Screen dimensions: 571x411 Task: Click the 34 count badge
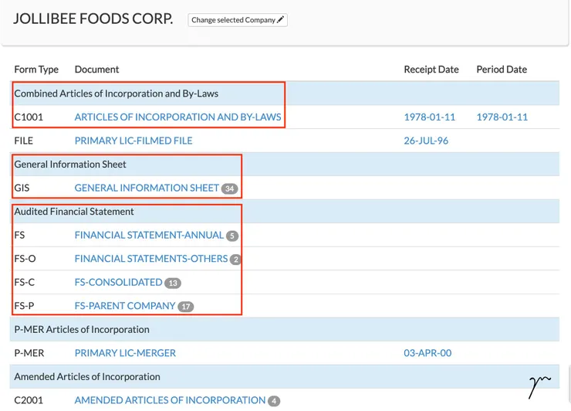[229, 189]
